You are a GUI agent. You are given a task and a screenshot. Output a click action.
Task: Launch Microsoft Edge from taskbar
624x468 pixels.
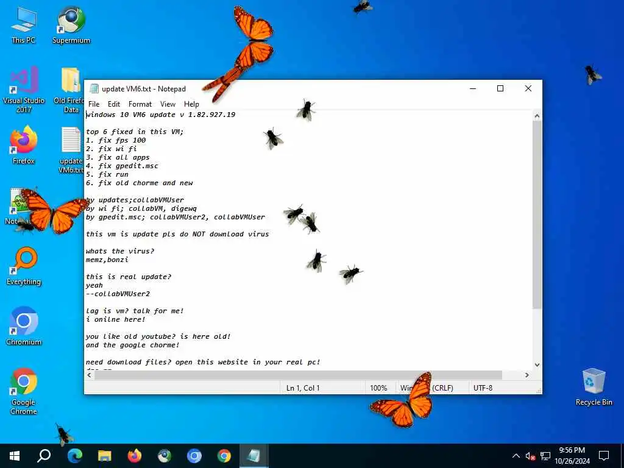(x=74, y=456)
